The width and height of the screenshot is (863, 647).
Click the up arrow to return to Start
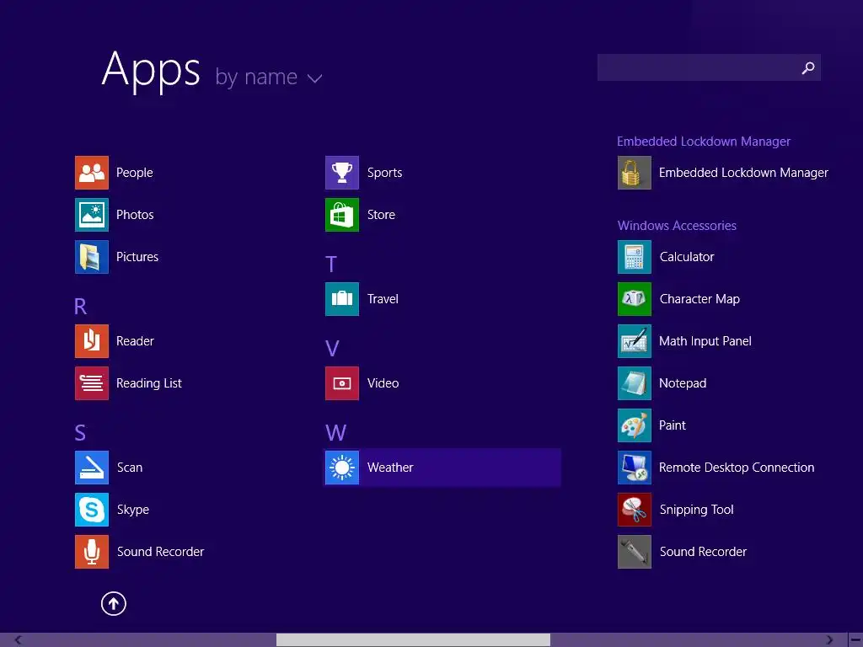pyautogui.click(x=114, y=603)
